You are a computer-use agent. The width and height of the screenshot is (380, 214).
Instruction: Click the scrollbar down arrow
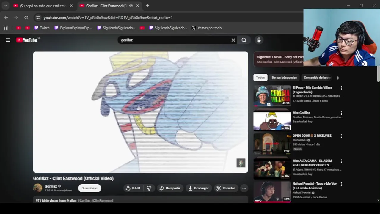coord(378,200)
